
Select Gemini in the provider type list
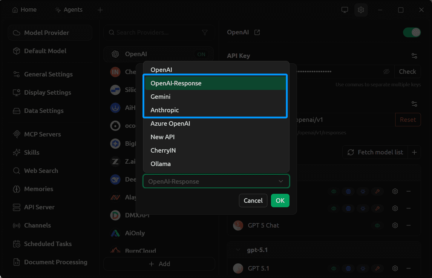point(216,97)
